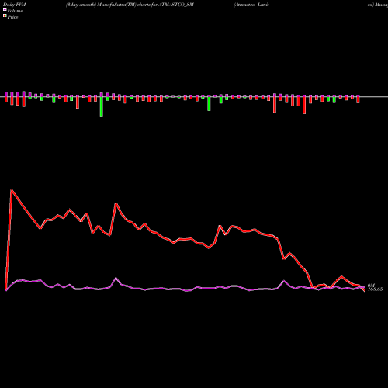Click the 'Atmastco Limit' company name text
Viewport: 388px width, 388px height.
click(251, 5)
